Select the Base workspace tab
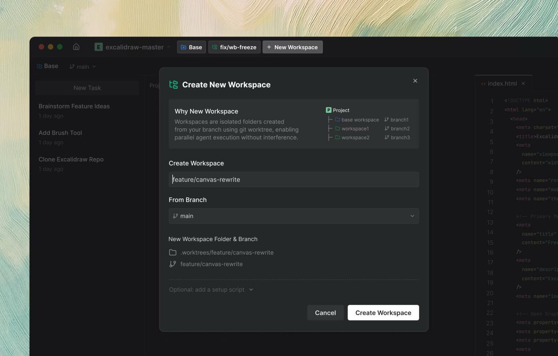The width and height of the screenshot is (558, 356). pos(191,47)
